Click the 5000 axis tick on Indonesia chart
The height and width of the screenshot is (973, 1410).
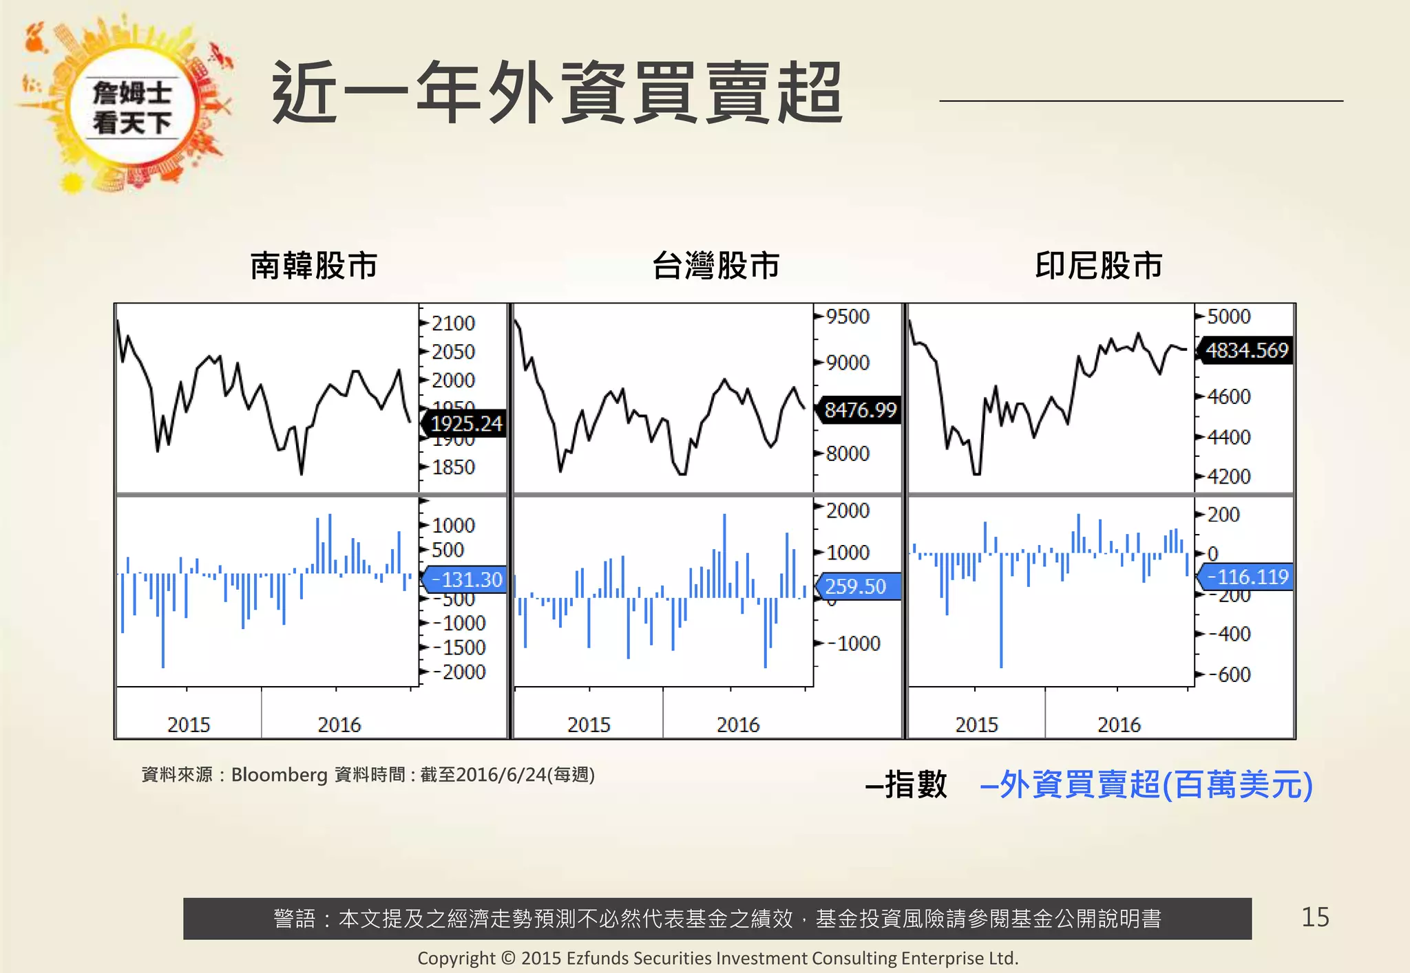click(x=1229, y=317)
